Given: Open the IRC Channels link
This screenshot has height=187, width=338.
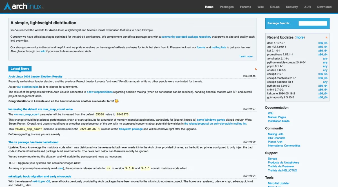Looking at the screenshot, I should 277,138.
